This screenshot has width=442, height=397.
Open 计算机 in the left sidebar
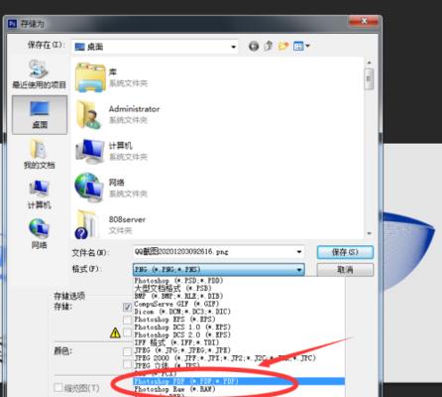40,195
